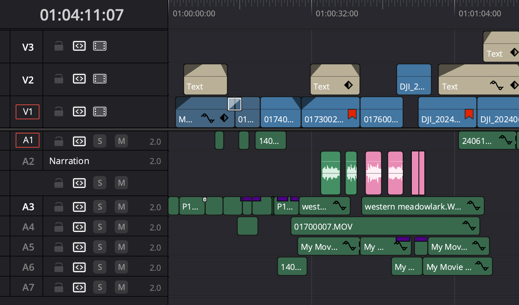
Task: Lock the A4 audio track
Action: click(x=58, y=227)
